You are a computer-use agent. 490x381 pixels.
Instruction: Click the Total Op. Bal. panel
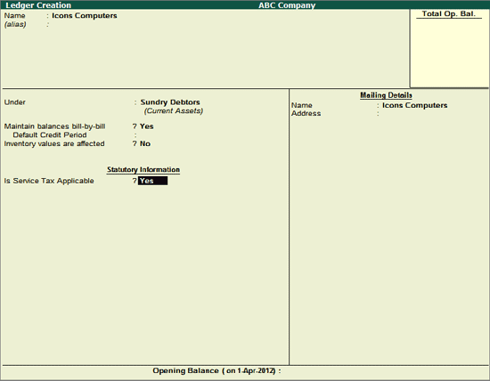[x=449, y=48]
